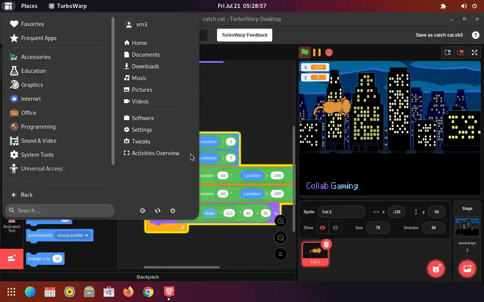Viewport: 484px width, 302px height.
Task: Open the Backpack bar
Action: (x=148, y=277)
